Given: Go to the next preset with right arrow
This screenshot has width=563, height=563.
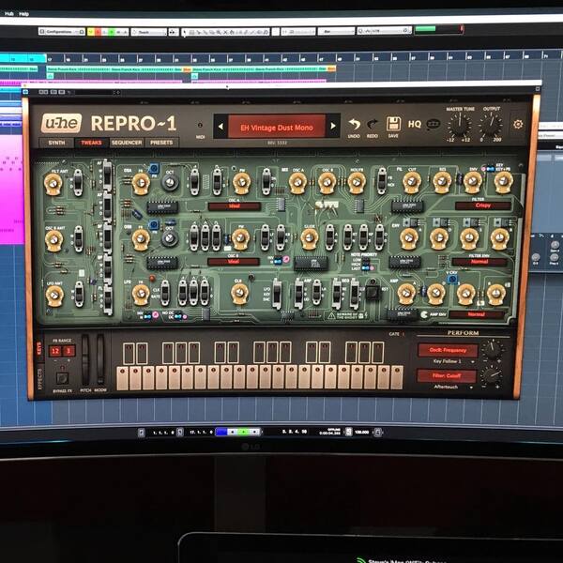Looking at the screenshot, I should tap(333, 126).
